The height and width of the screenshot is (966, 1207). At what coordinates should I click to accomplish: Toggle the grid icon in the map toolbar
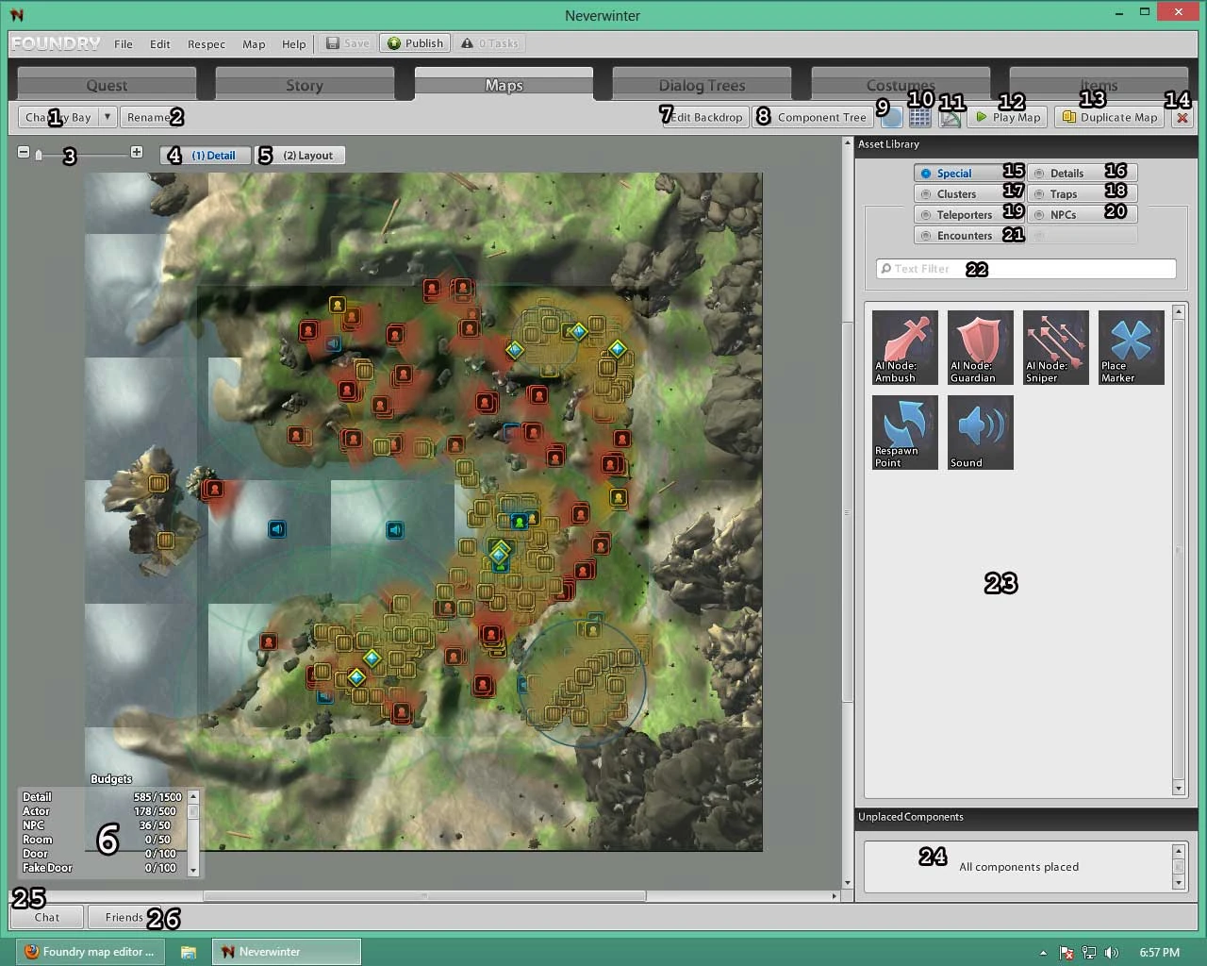(x=920, y=117)
